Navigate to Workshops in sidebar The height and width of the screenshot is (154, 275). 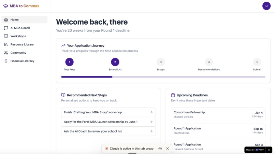point(25,36)
